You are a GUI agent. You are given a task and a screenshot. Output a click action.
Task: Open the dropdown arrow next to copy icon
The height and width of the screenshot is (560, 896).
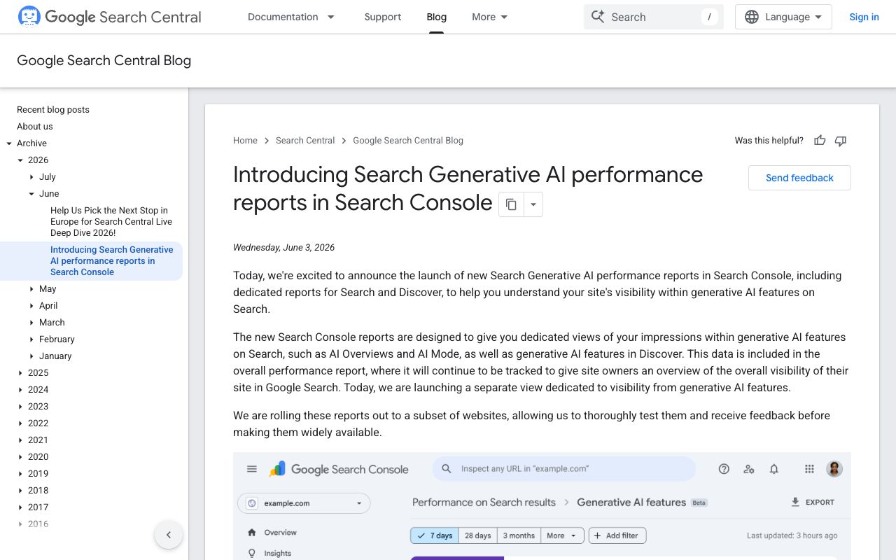point(533,204)
